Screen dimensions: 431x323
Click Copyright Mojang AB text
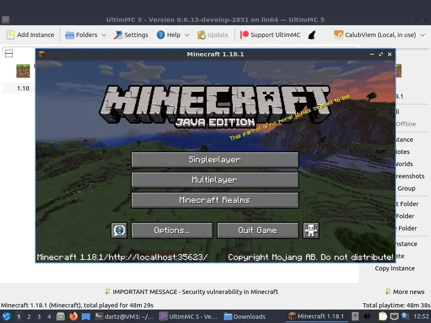310,257
